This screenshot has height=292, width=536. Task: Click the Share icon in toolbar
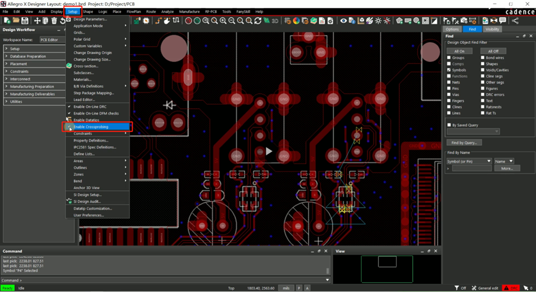click(x=515, y=21)
